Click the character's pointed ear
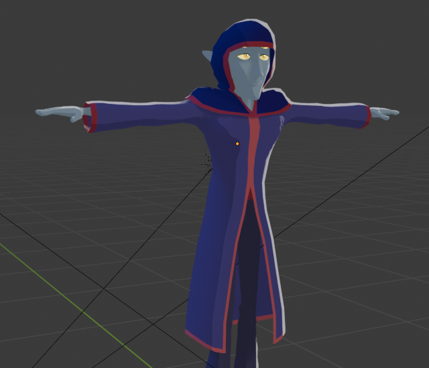 [x=207, y=56]
